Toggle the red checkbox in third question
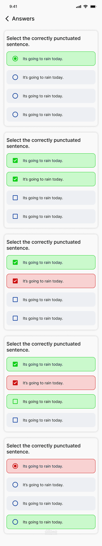Image resolution: width=102 pixels, height=546 pixels. pos(15,281)
